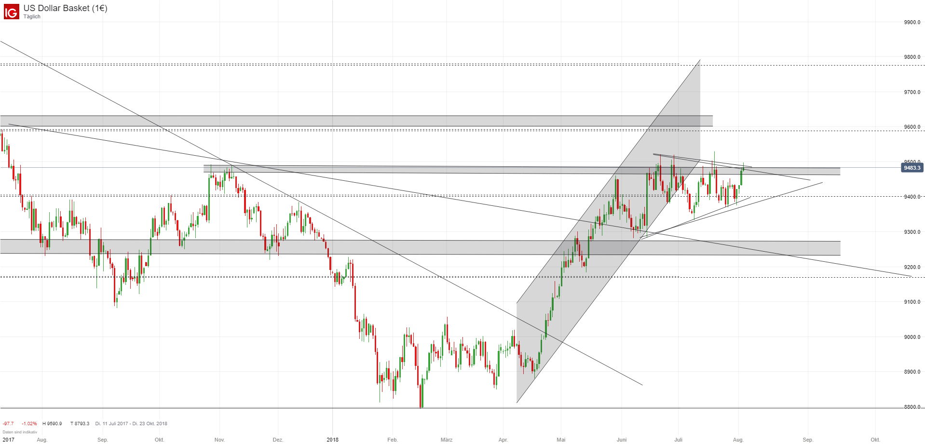This screenshot has width=925, height=444.
Task: Click the Juni time axis label
Action: coord(622,440)
